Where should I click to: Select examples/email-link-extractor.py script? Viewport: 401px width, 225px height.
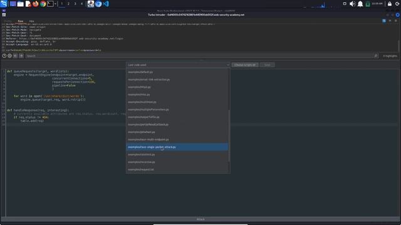coord(177,79)
